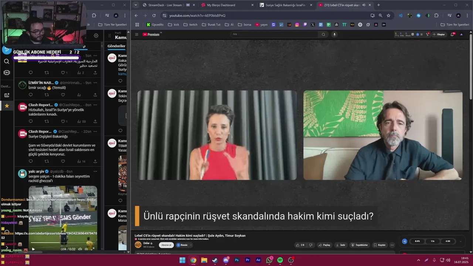Retweet the Hizbullah Clash Report tweet
The image size is (473, 266).
pos(47,121)
